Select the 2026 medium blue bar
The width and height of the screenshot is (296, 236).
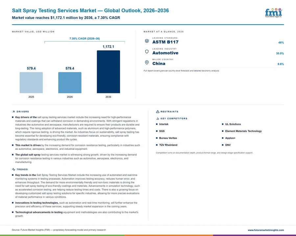tap(70, 83)
